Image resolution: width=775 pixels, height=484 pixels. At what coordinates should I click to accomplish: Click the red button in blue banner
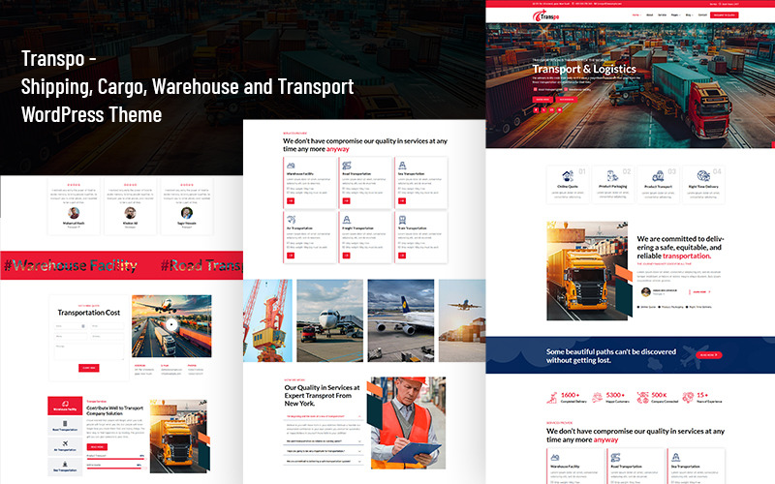[x=709, y=354]
